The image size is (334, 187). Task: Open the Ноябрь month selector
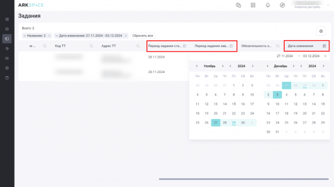210,66
